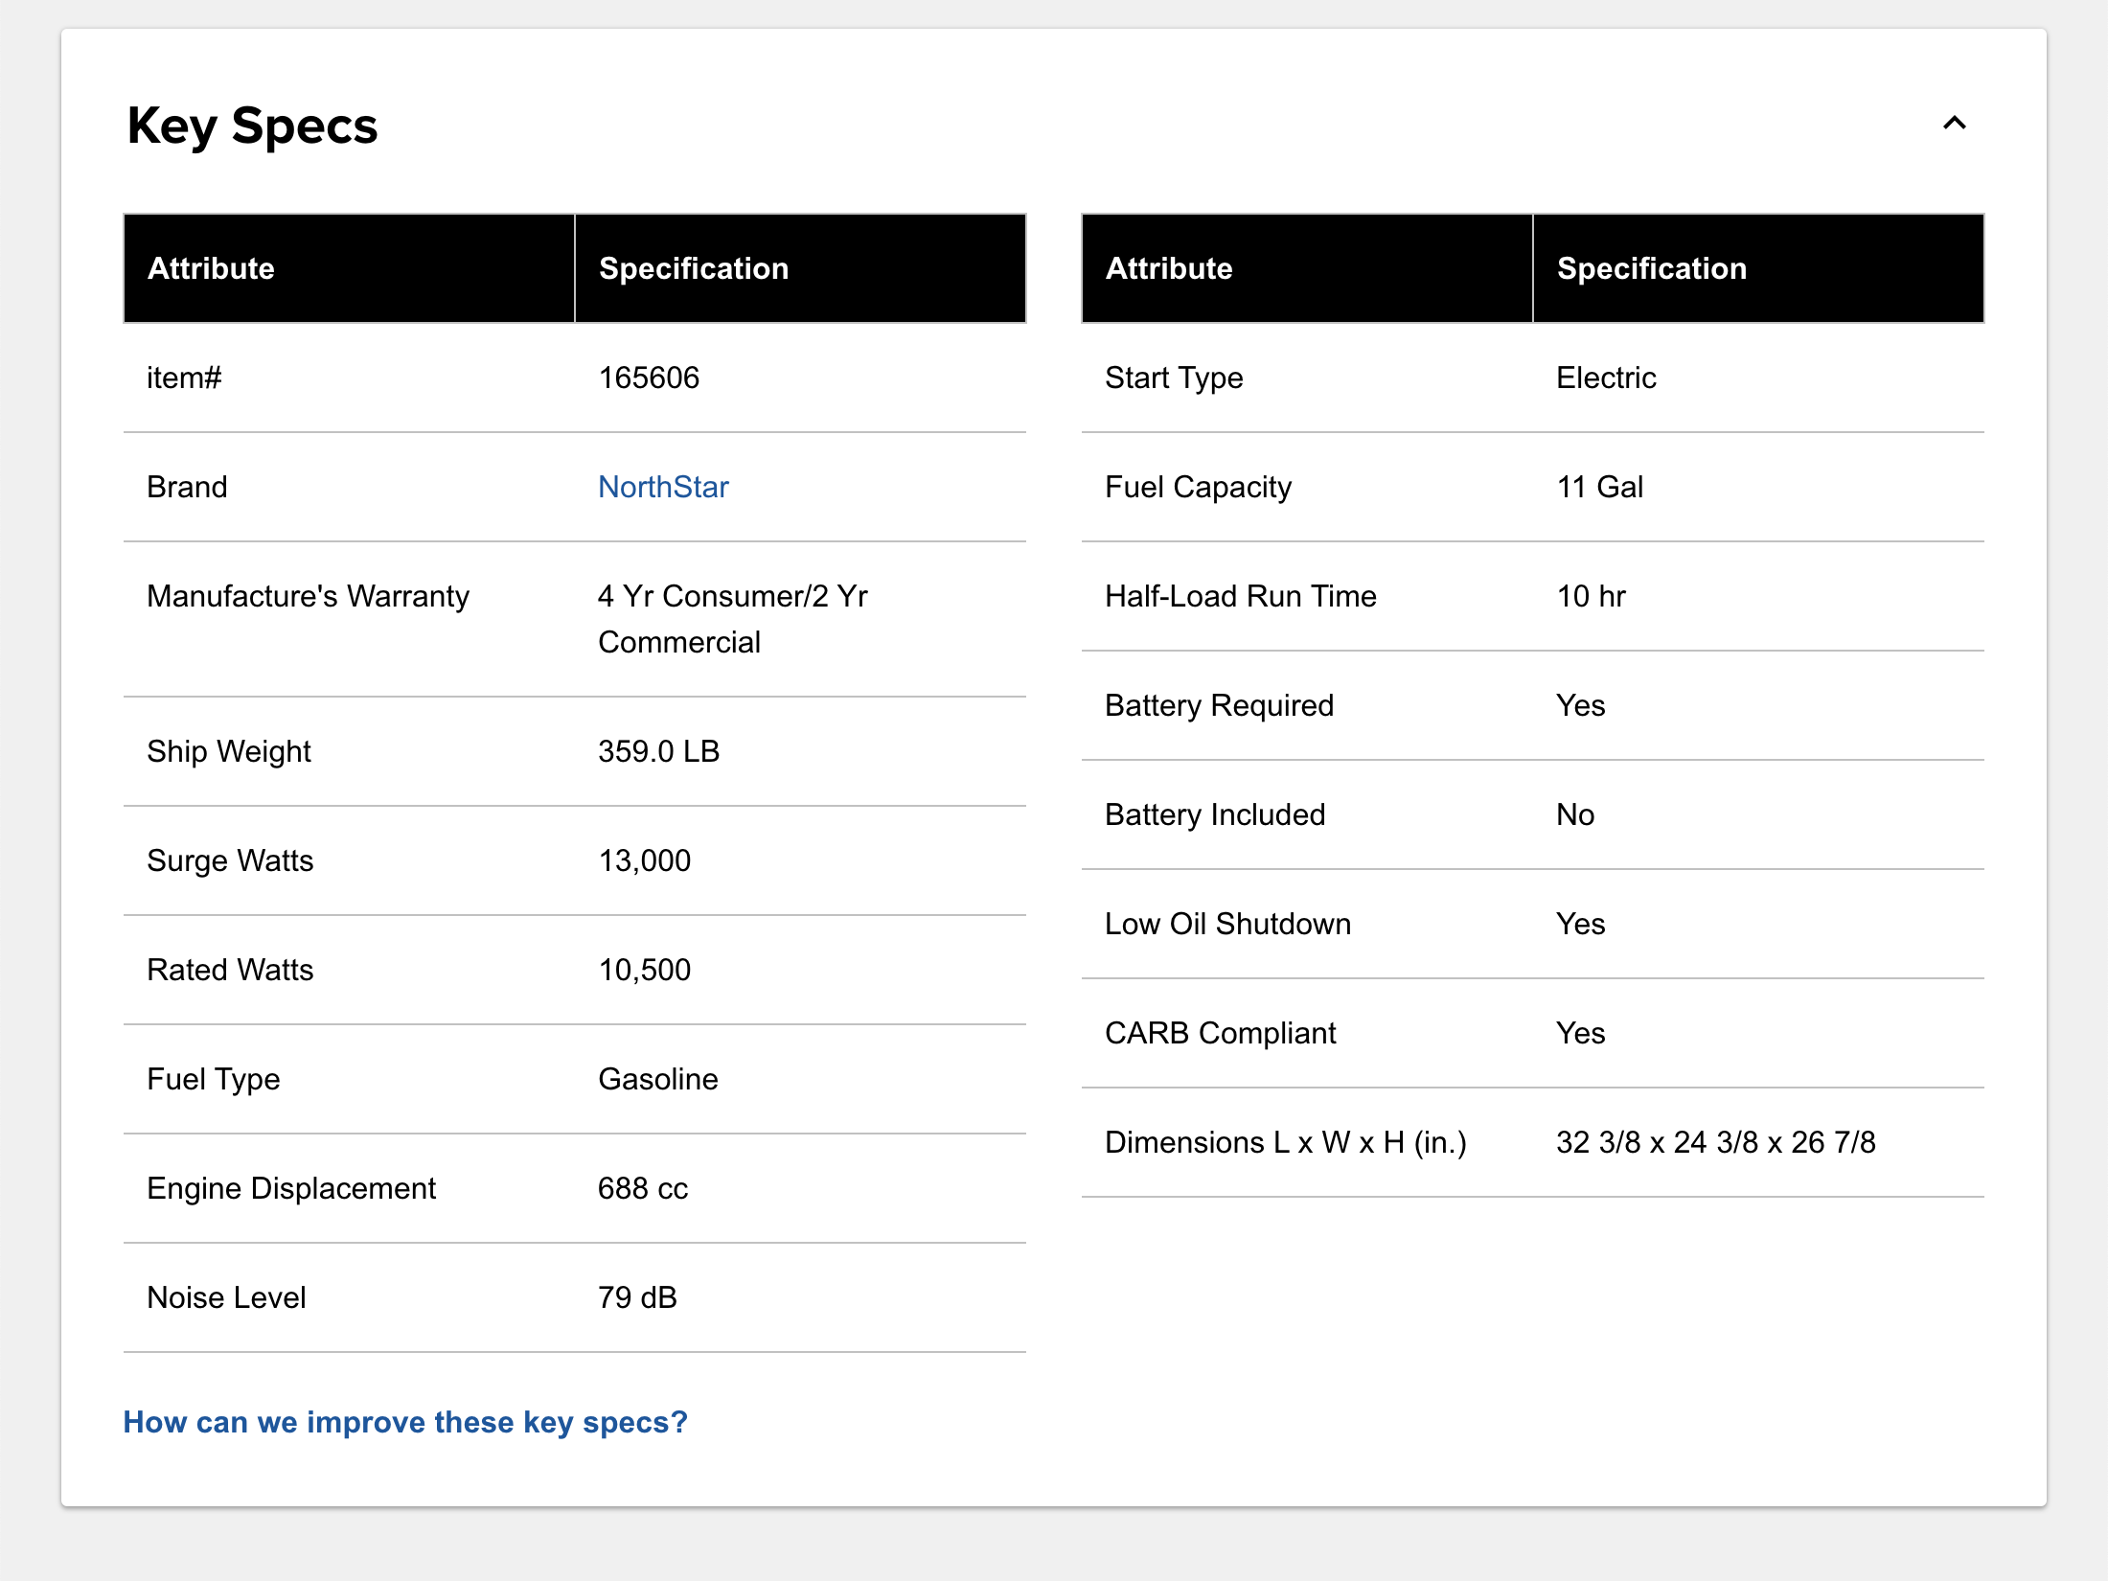Select the Battery Included No value
This screenshot has height=1581, width=2108.
pyautogui.click(x=1574, y=814)
